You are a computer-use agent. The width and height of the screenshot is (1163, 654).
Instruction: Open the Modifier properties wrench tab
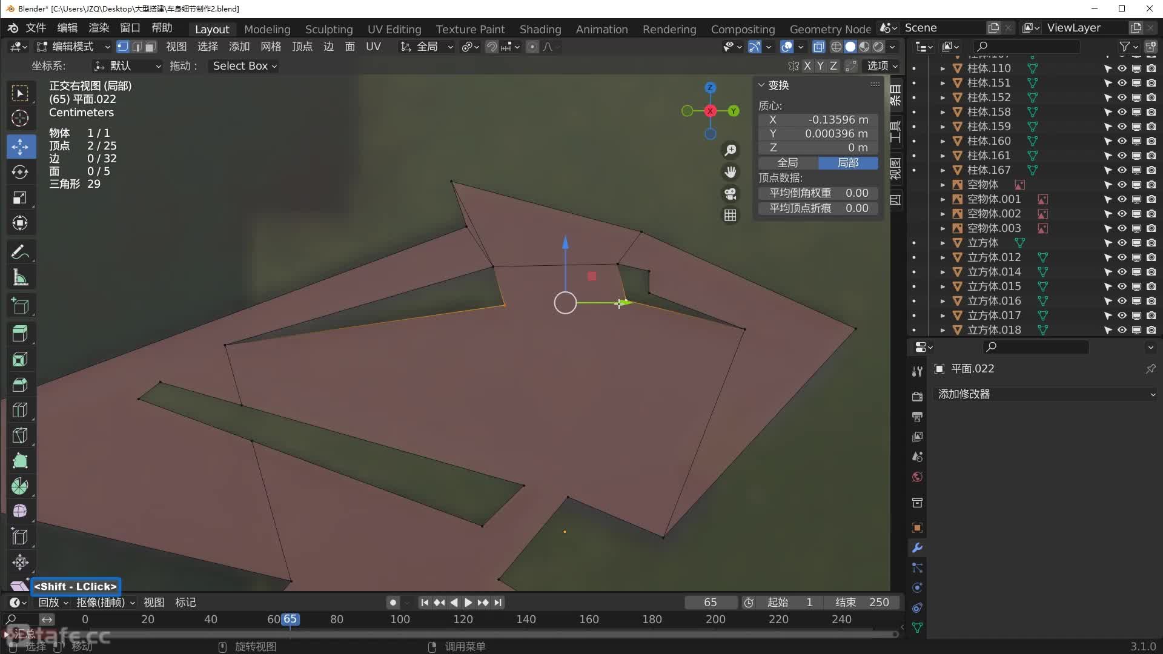917,548
